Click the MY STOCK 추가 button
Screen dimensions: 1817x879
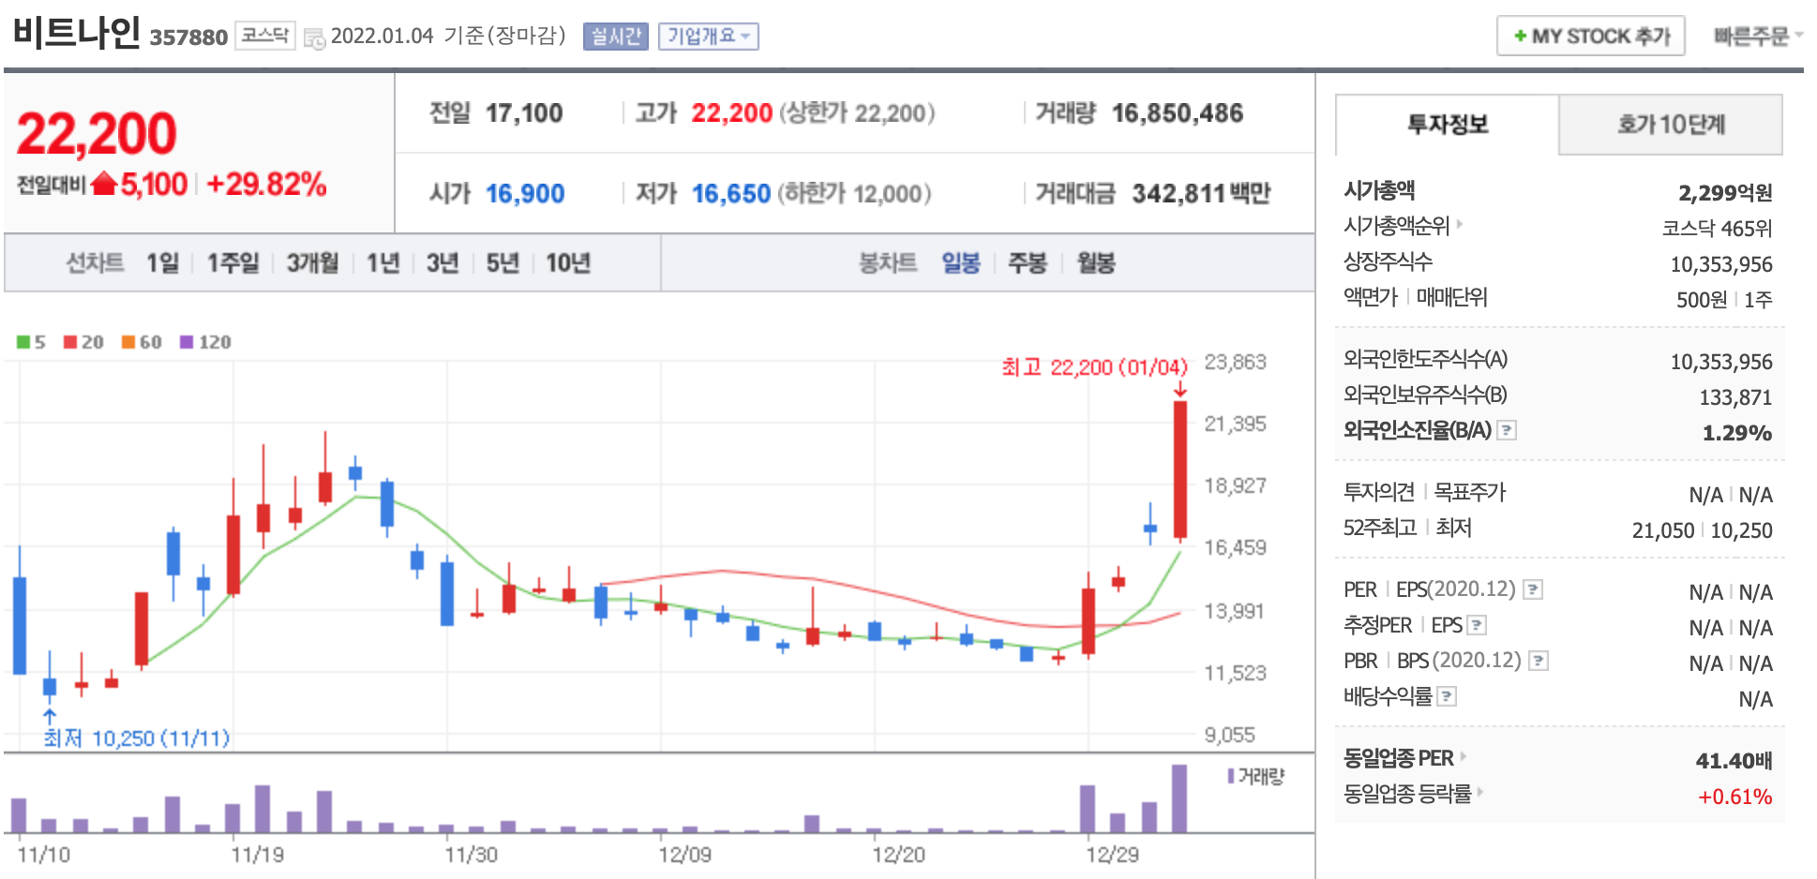click(1591, 37)
